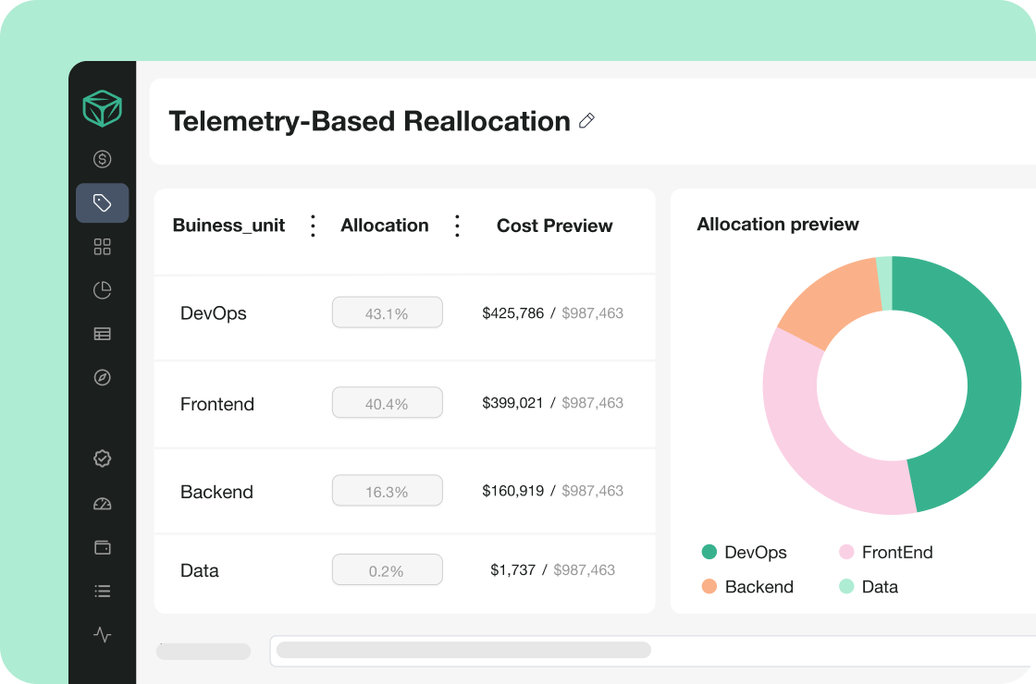This screenshot has height=684, width=1036.
Task: Open the table view sidebar icon
Action: click(x=103, y=334)
